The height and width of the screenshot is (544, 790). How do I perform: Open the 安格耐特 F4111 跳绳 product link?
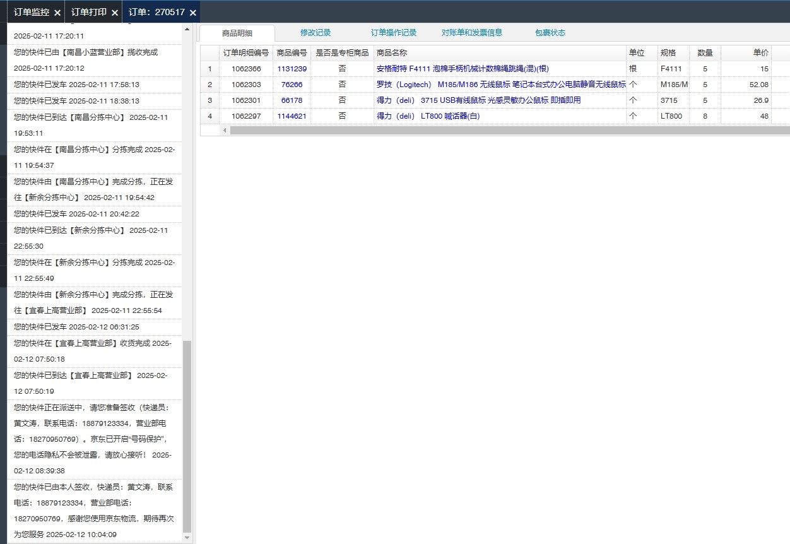click(464, 69)
